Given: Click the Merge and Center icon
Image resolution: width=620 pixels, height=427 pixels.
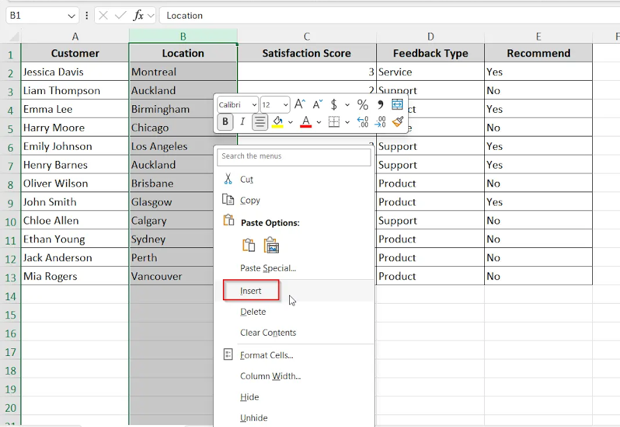Looking at the screenshot, I should pos(397,104).
